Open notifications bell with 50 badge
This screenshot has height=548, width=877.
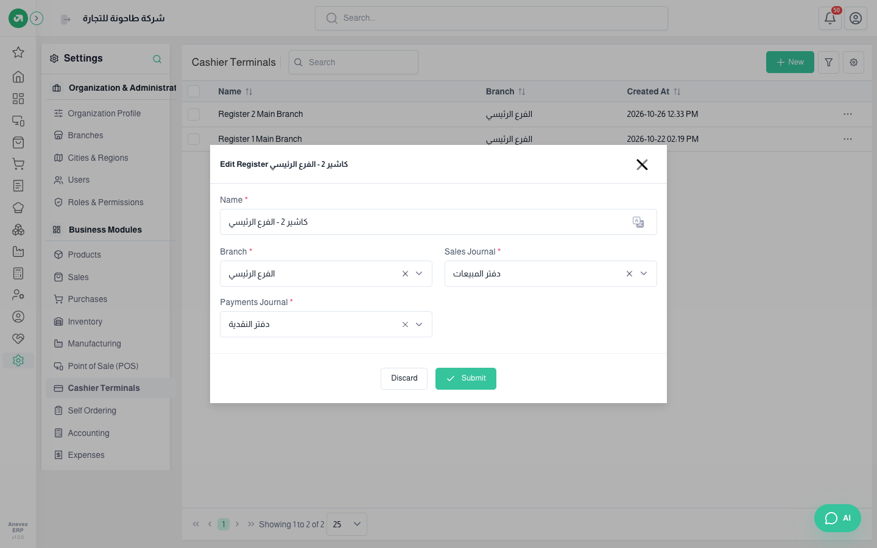[x=829, y=18]
